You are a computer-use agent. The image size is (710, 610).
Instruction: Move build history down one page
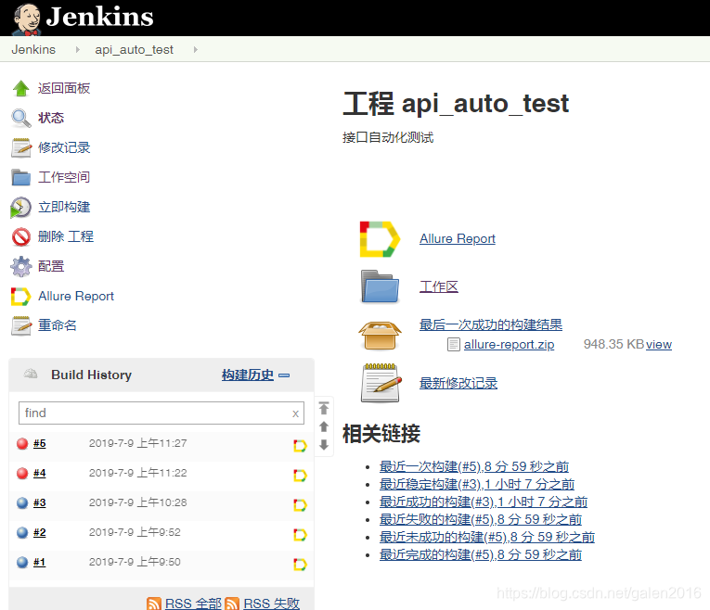tap(324, 445)
